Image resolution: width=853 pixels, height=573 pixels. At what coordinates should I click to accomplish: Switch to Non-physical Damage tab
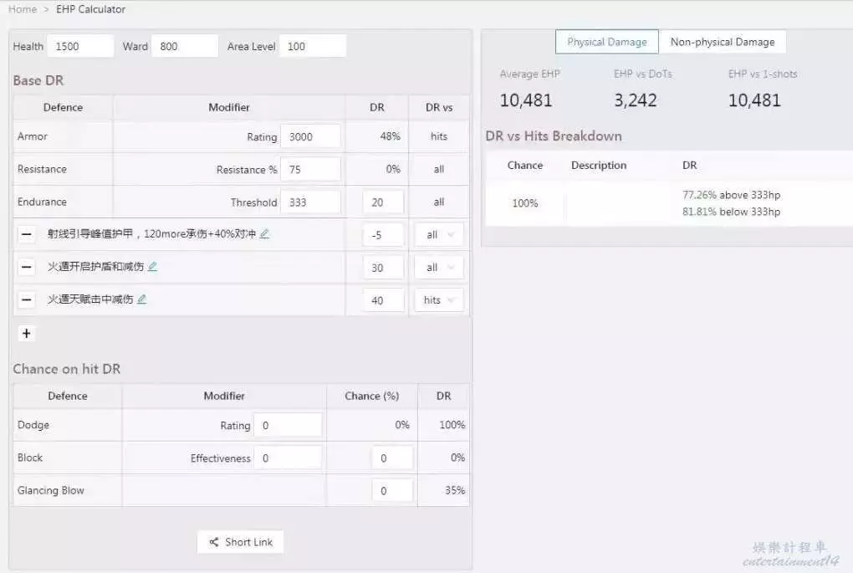[x=722, y=42]
